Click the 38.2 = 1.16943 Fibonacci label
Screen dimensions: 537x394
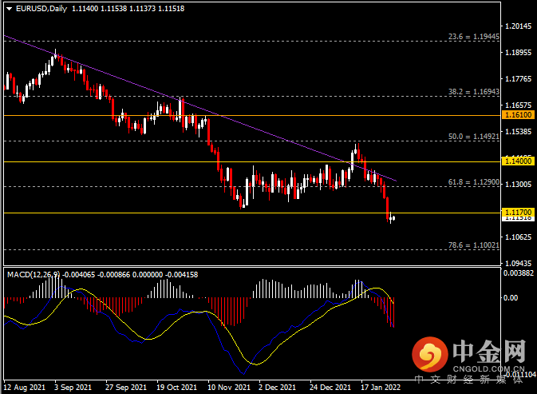pos(474,92)
